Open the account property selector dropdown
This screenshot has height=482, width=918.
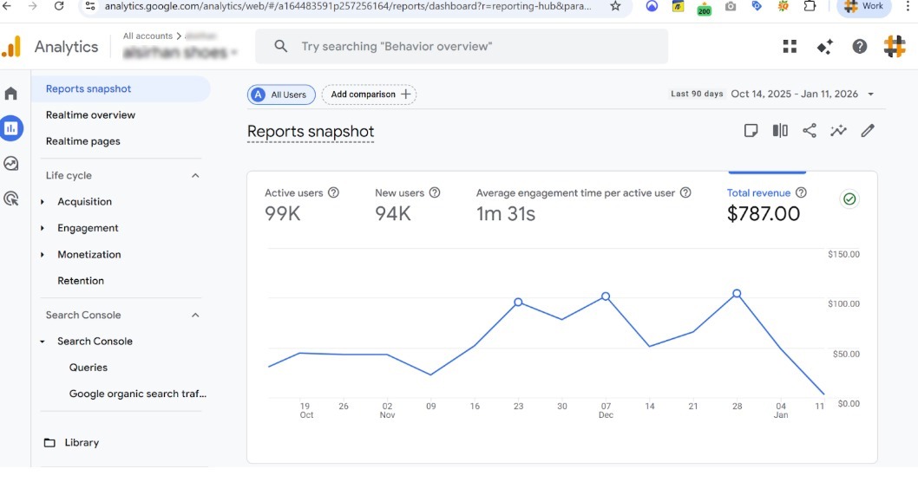point(180,52)
